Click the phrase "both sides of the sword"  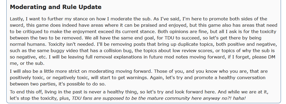click(x=248, y=19)
